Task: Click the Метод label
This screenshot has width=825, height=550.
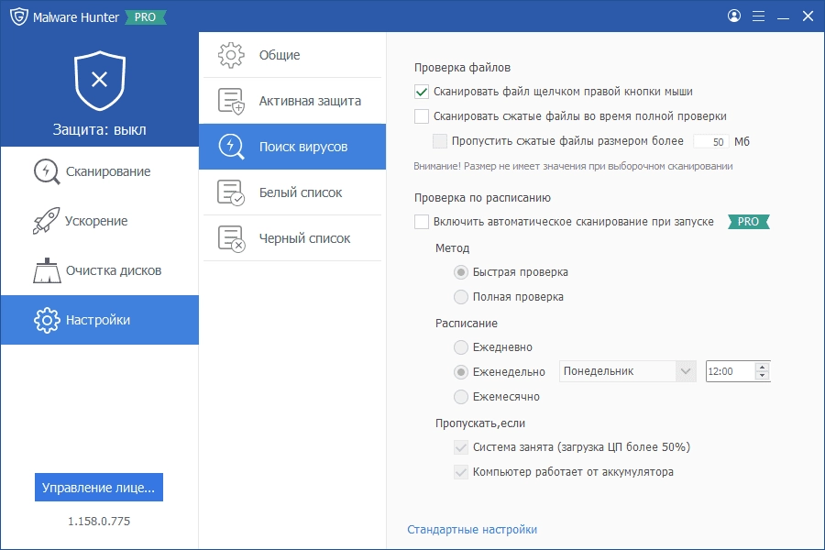Action: click(x=452, y=248)
